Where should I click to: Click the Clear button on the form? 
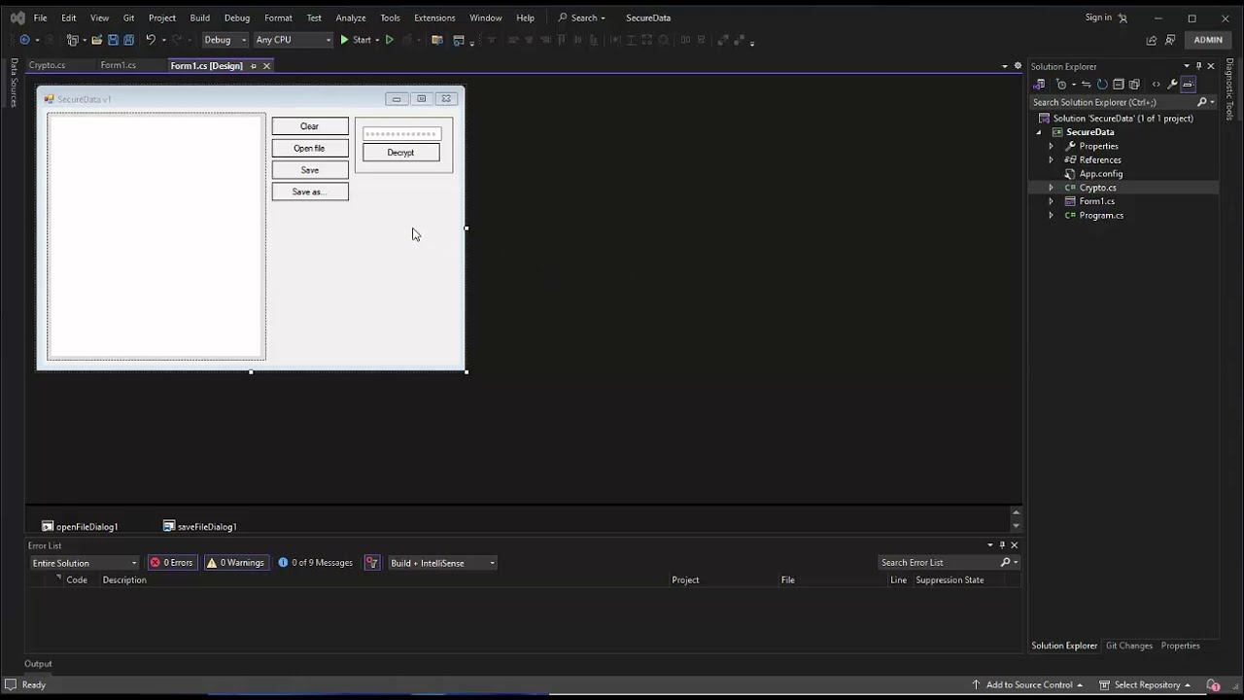pyautogui.click(x=310, y=126)
